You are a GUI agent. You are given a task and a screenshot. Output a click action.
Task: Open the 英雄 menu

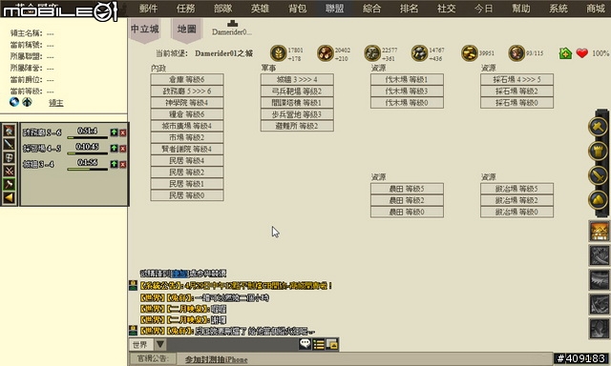[x=261, y=9]
